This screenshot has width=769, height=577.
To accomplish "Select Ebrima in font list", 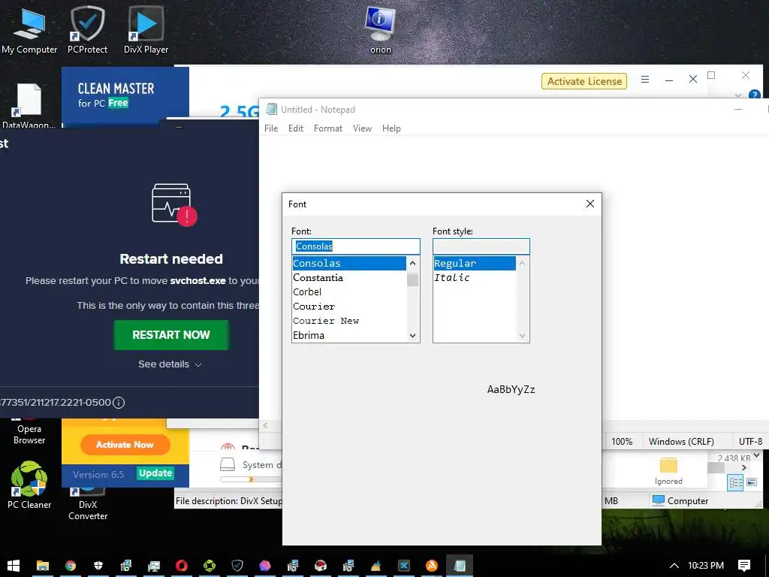I will [x=349, y=335].
